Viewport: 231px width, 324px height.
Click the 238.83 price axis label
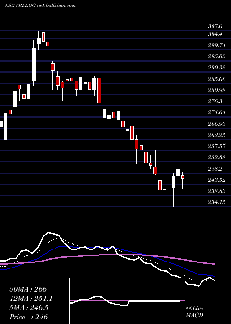(x=217, y=191)
